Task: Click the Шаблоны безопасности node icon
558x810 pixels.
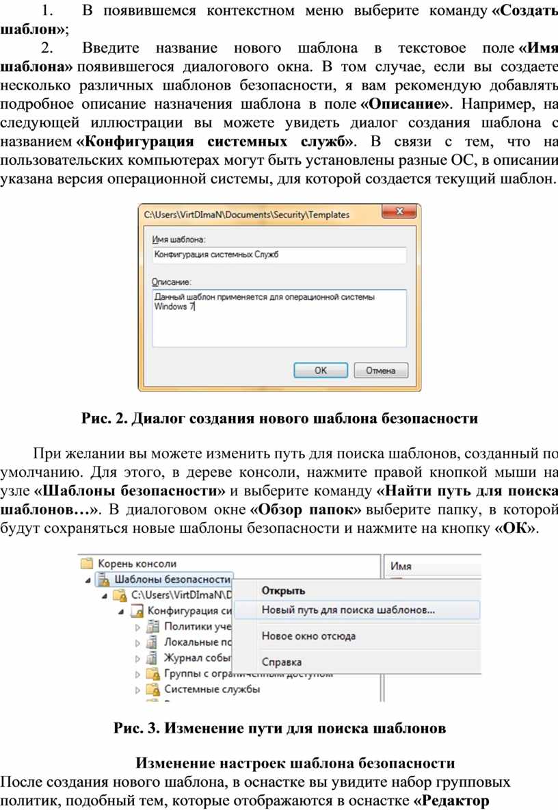Action: (104, 579)
